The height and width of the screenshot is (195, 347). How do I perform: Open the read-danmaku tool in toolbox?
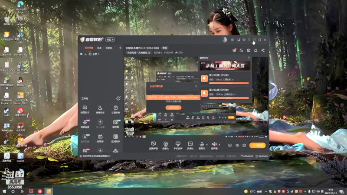click(x=115, y=124)
